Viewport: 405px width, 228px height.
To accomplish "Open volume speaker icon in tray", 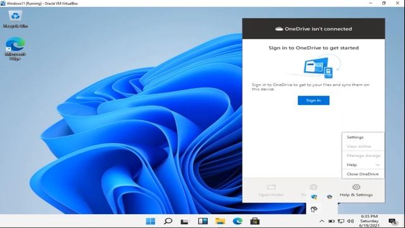I will 351,221.
